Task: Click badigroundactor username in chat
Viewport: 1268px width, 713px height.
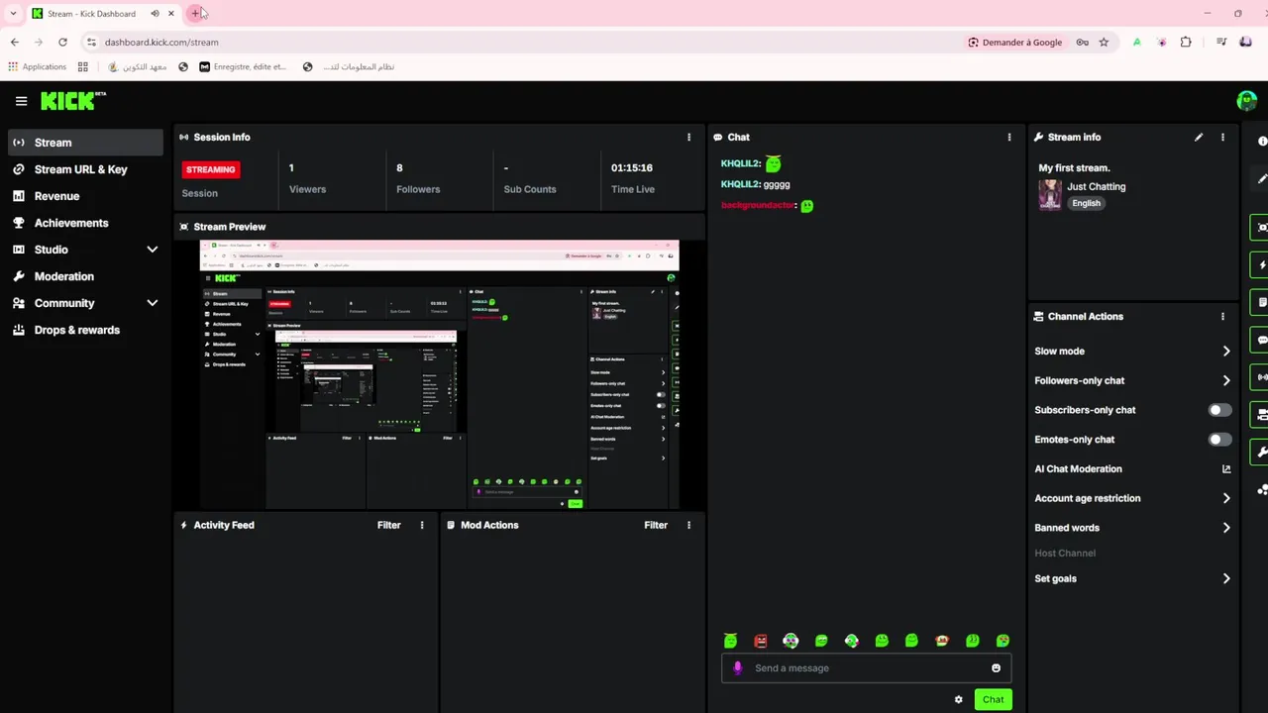Action: [x=759, y=205]
